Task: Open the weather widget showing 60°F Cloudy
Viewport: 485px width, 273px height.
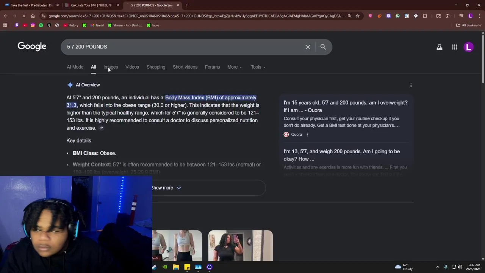Action: tap(404, 267)
